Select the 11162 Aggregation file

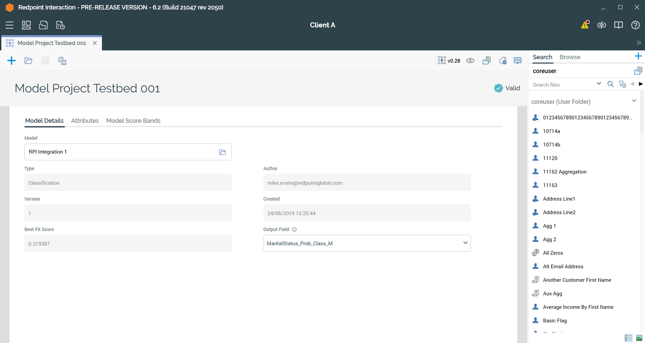(x=564, y=172)
